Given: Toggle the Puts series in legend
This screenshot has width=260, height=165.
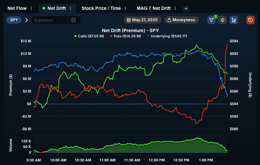Looking at the screenshot, I should pos(125,36).
